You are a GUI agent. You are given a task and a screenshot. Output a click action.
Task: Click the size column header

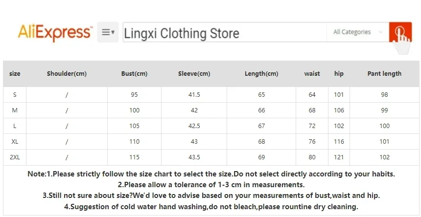(x=15, y=74)
